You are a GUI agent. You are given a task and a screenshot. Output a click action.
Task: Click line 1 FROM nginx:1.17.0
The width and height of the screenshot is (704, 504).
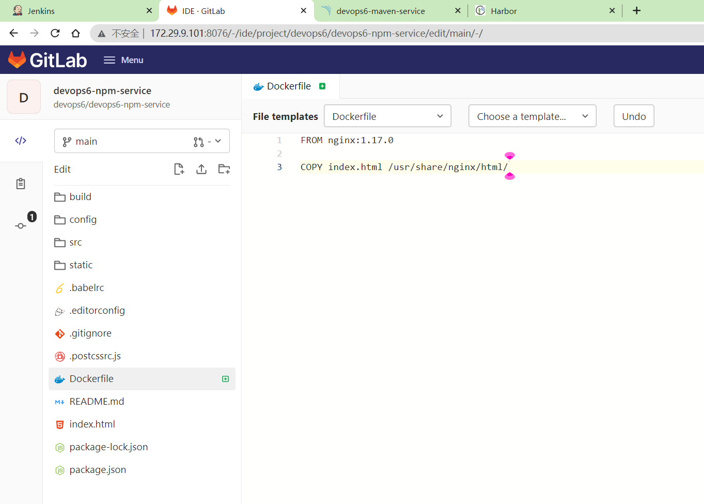(x=347, y=140)
